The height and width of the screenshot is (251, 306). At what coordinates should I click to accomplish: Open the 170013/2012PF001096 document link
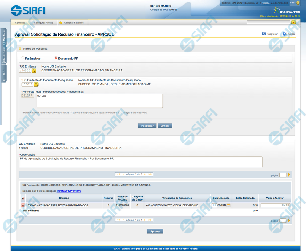(69, 191)
